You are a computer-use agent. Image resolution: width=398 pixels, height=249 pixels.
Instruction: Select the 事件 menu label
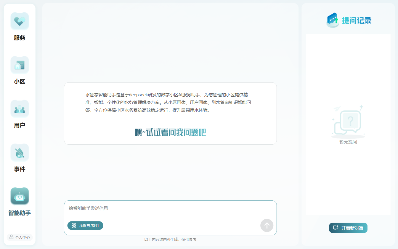point(20,169)
